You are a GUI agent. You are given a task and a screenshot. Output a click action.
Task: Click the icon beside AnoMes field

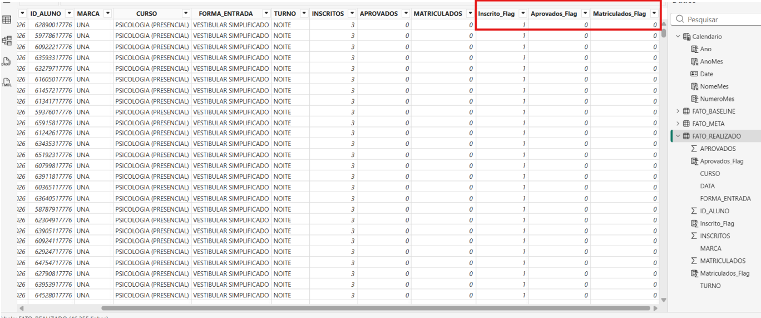[x=695, y=61]
